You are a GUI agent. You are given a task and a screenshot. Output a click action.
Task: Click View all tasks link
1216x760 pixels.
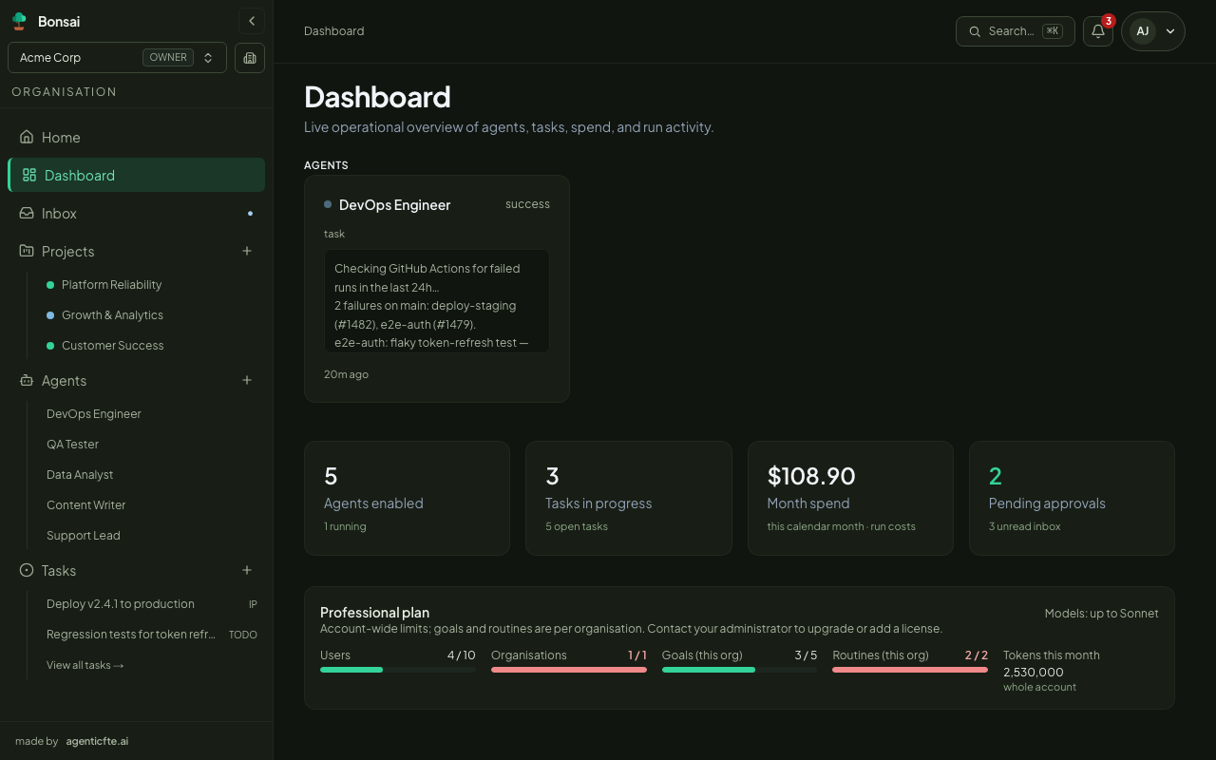tap(85, 665)
